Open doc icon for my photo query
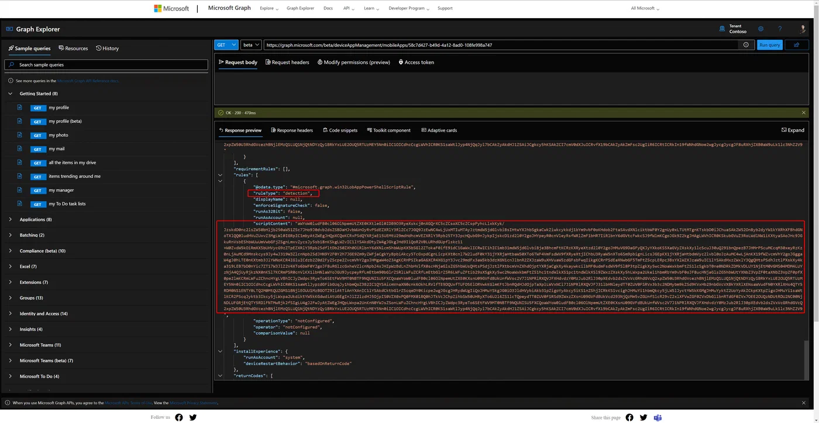The image size is (819, 423). (x=19, y=135)
